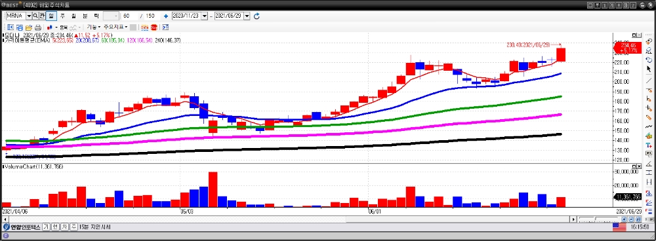Image resolution: width=656 pixels, height=241 pixels.
Task: Click the red Stop icon in the toolbar
Action: pos(154,27)
